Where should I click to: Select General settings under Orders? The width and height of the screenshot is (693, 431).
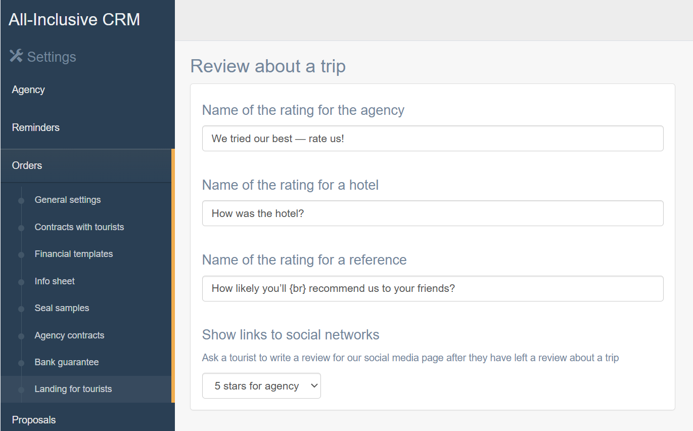tap(68, 200)
